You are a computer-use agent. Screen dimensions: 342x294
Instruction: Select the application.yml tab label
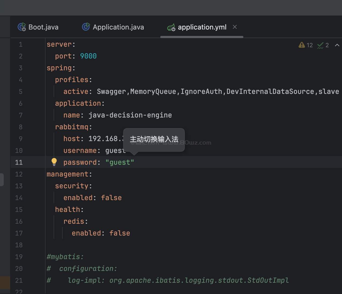point(202,27)
